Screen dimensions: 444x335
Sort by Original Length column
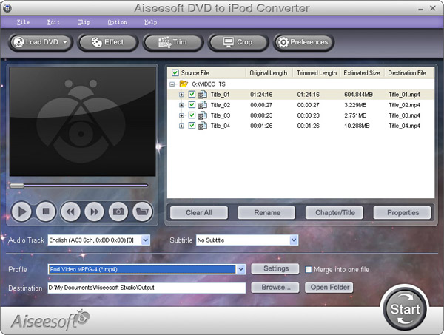pos(269,73)
